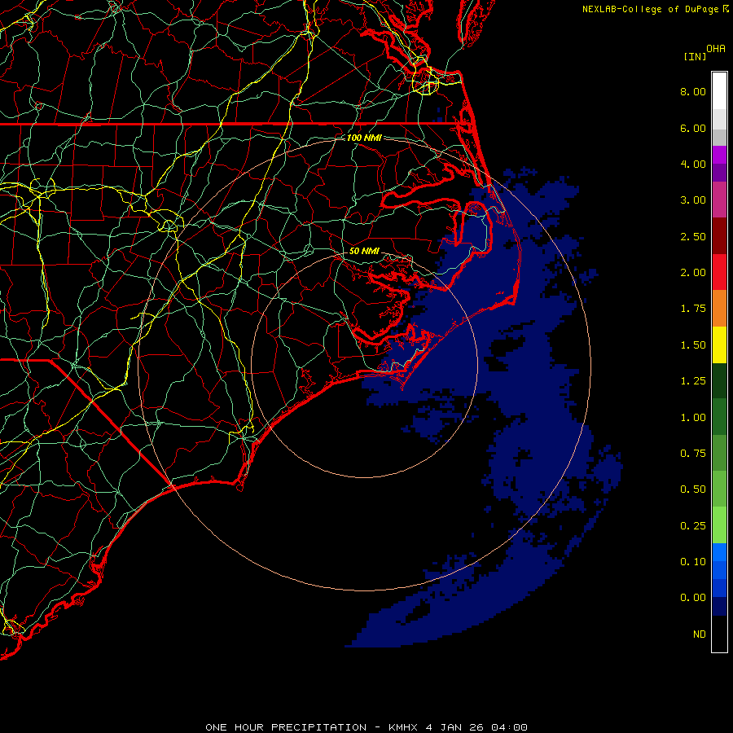The height and width of the screenshot is (733, 733).
Task: Select the 1.00 legend value
Action: 693,418
